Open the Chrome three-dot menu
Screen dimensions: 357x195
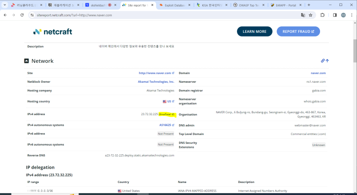(352, 15)
